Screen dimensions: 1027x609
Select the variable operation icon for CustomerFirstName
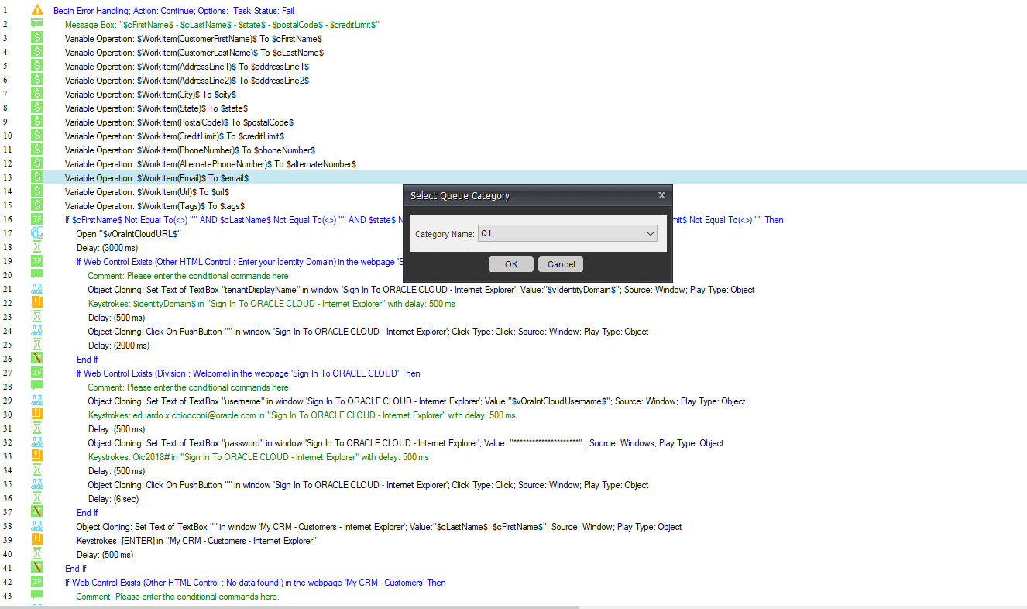(x=36, y=38)
